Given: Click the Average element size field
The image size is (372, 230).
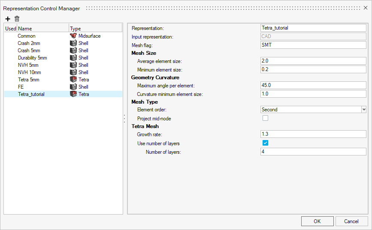Looking at the screenshot, I should 313,61.
